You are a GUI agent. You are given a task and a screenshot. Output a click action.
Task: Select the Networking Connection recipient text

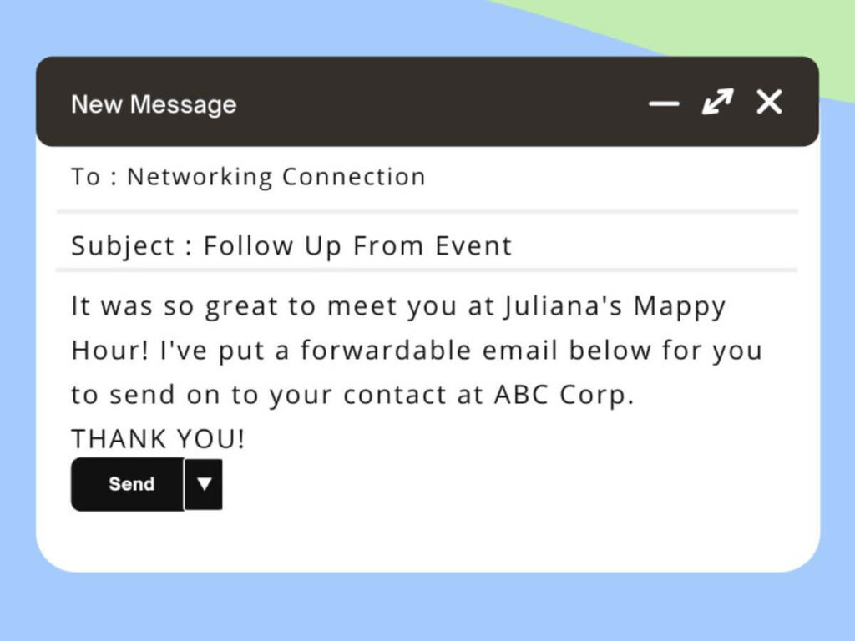[x=276, y=177]
